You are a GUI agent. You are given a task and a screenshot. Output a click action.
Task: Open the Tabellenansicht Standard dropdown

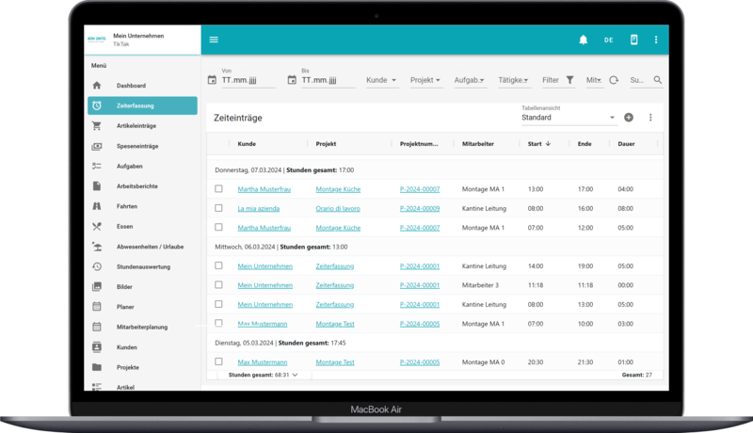(569, 119)
